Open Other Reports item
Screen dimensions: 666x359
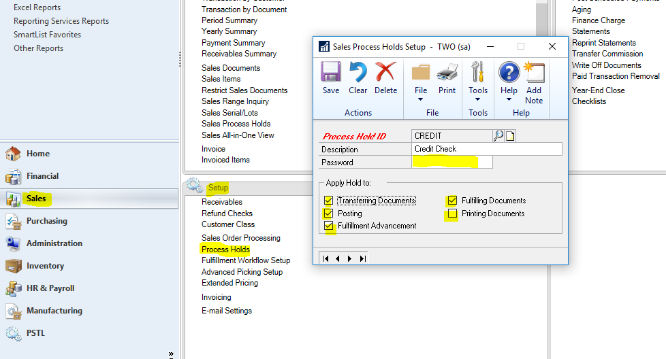point(38,48)
